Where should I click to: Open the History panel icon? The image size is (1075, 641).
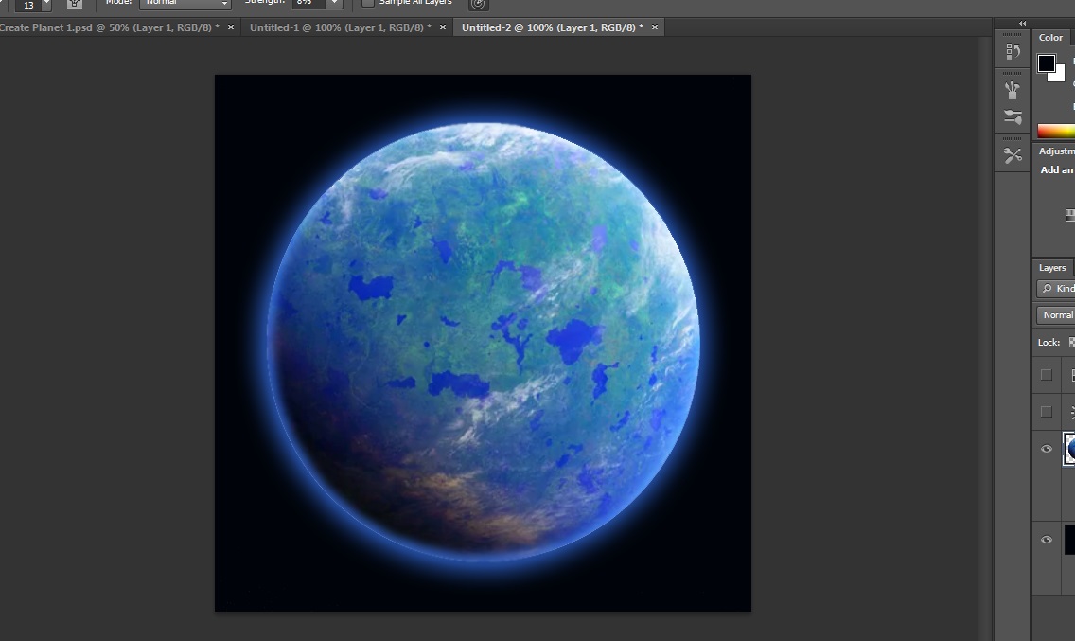[x=1013, y=51]
